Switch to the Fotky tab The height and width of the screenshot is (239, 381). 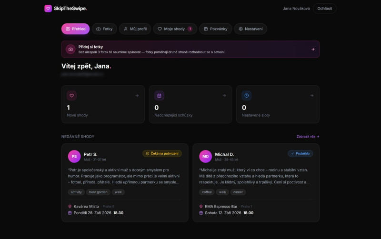[x=104, y=29]
